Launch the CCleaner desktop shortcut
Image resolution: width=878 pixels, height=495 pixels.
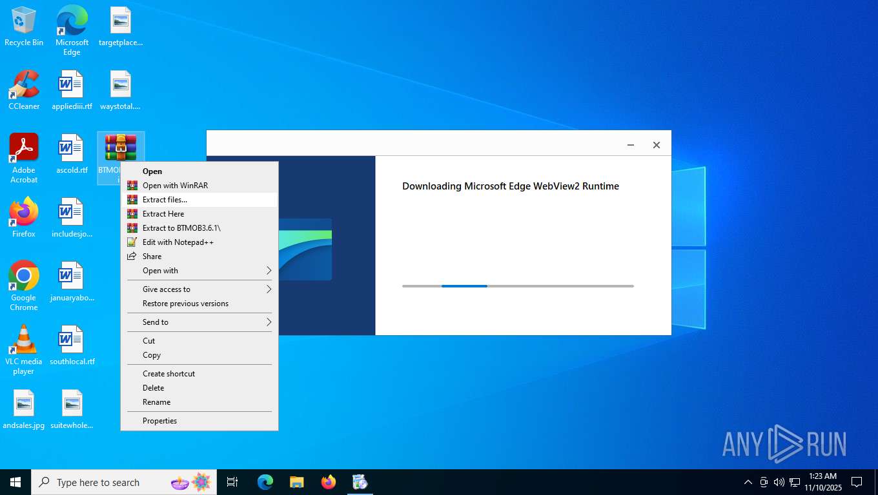point(24,90)
